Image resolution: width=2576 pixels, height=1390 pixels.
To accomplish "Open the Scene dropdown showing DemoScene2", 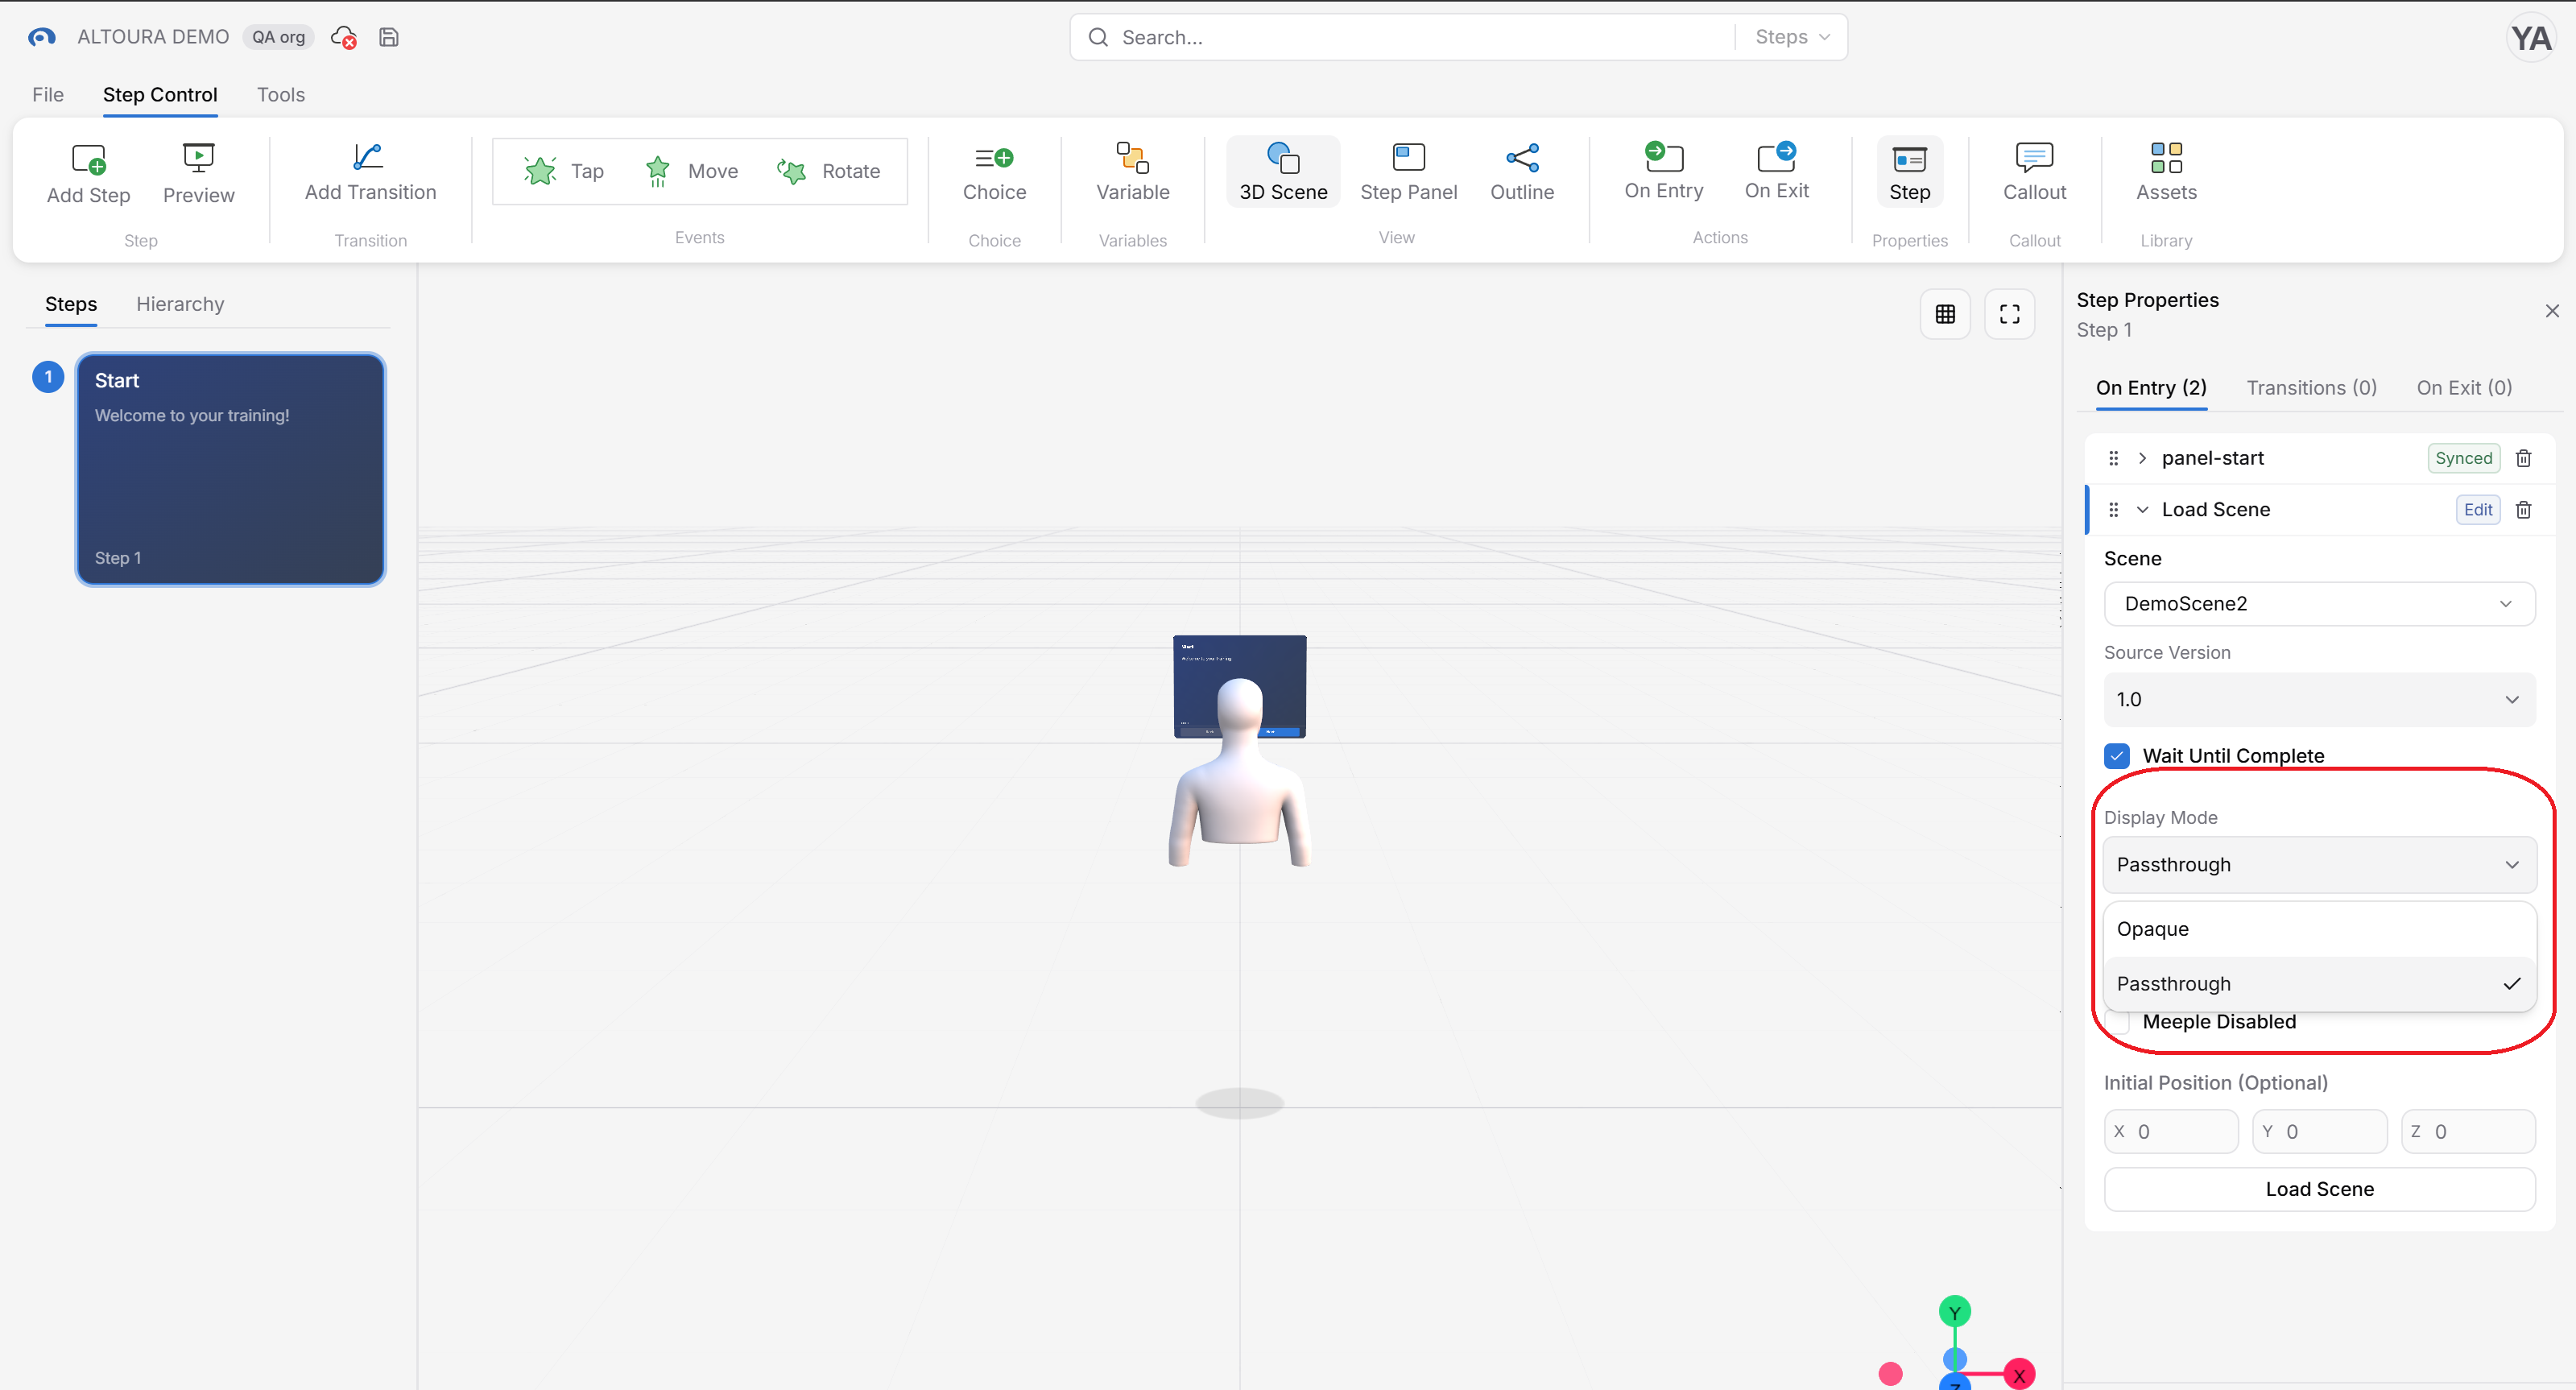I will tap(2319, 604).
